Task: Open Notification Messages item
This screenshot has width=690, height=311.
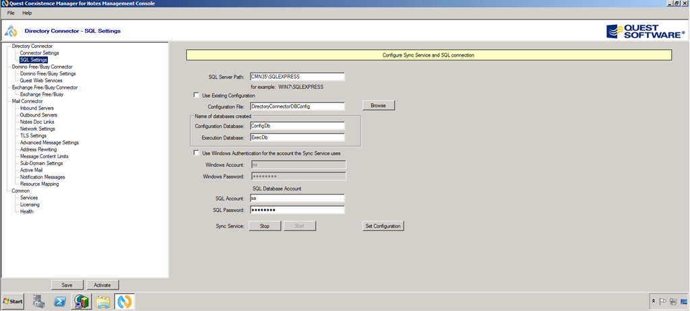Action: click(x=42, y=177)
